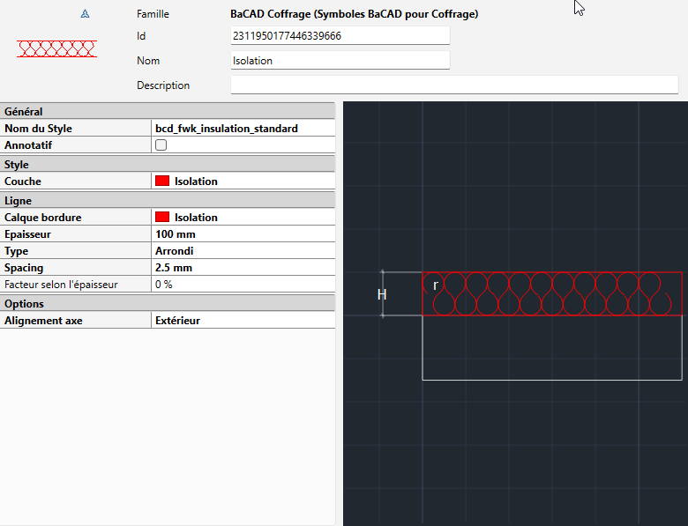Click the r radius label in preview
Viewport: 688px width, 526px height.
435,285
